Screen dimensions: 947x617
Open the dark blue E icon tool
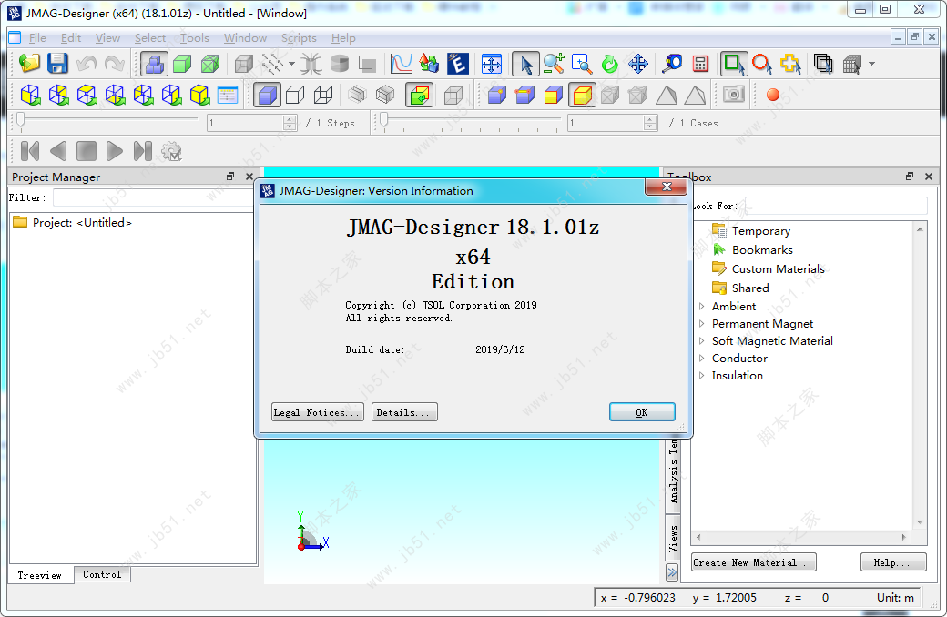[458, 64]
